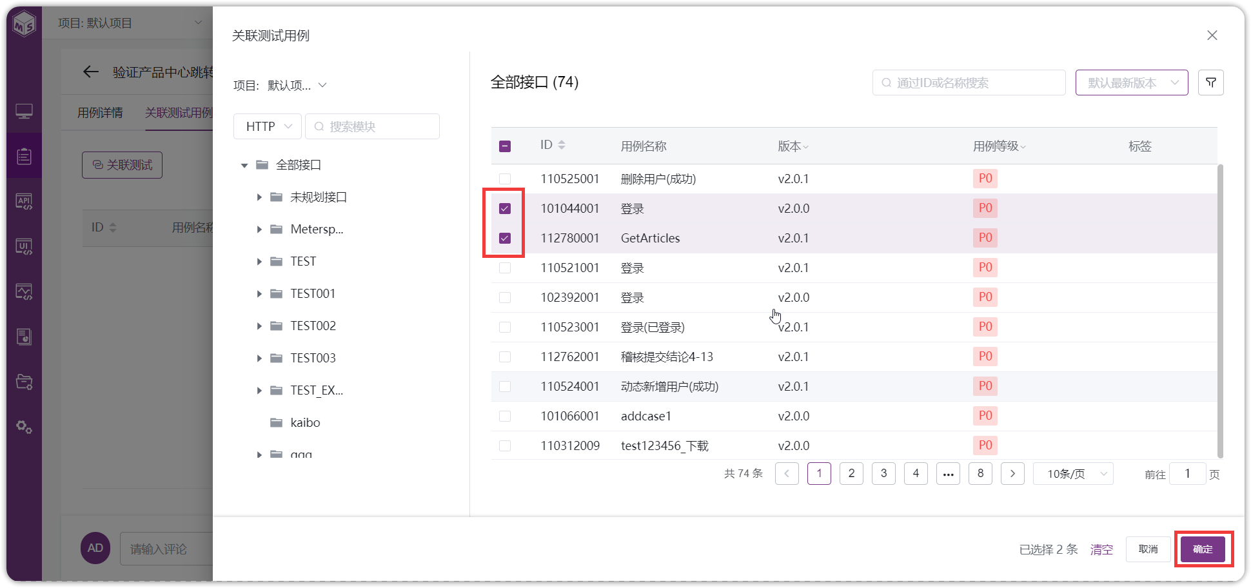Open the project settings folder icon
The image size is (1251, 588).
[24, 382]
